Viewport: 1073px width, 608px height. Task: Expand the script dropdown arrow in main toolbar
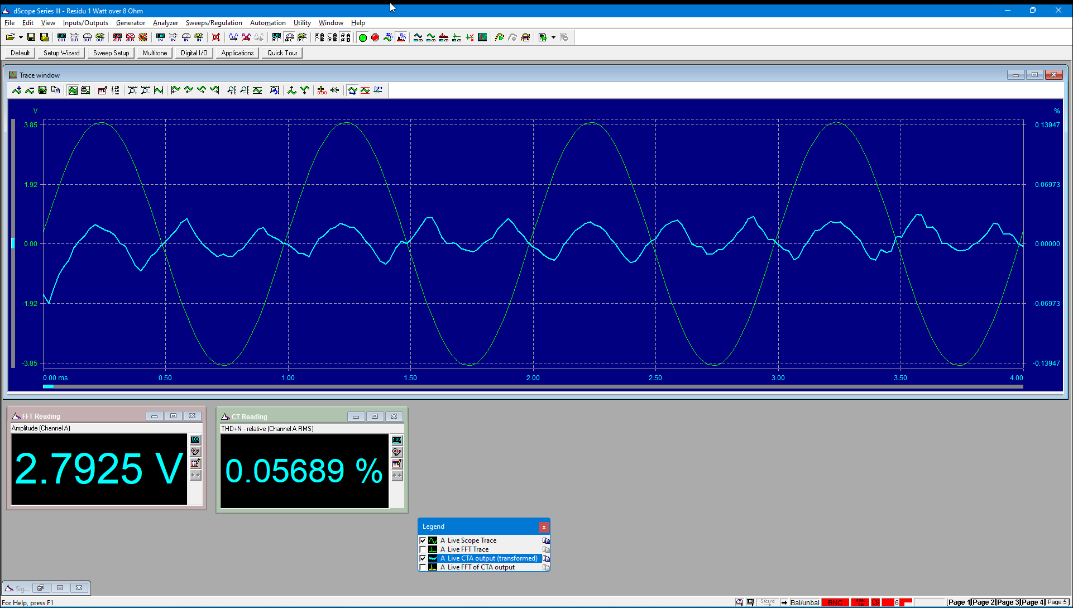(553, 37)
